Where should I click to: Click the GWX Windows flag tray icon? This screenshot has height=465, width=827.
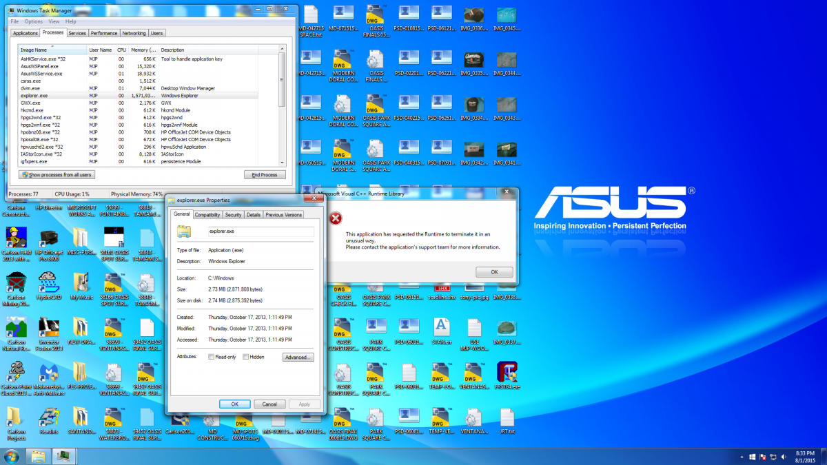tap(753, 456)
